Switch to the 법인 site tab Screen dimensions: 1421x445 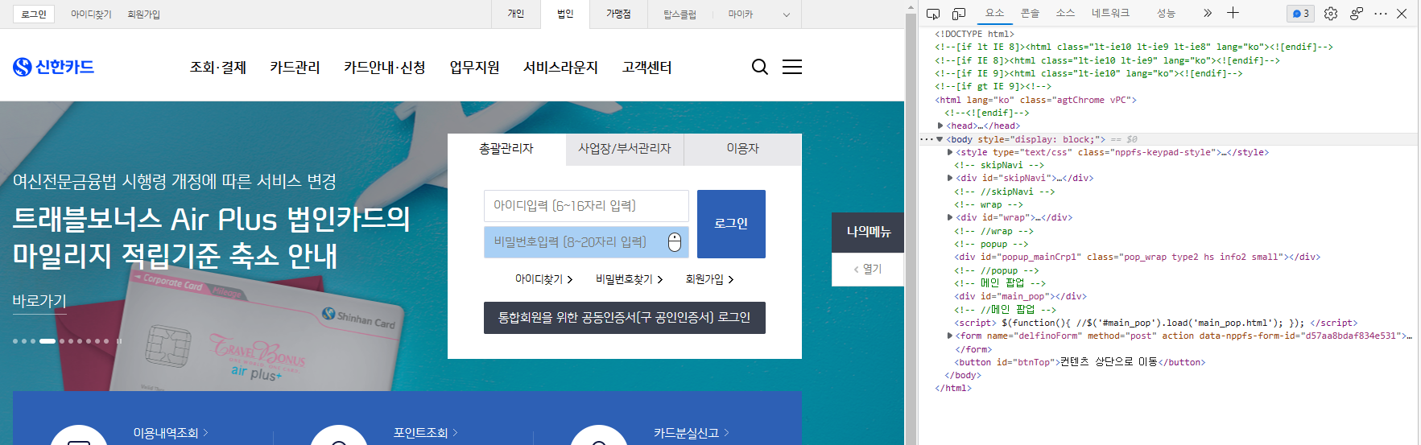tap(565, 14)
